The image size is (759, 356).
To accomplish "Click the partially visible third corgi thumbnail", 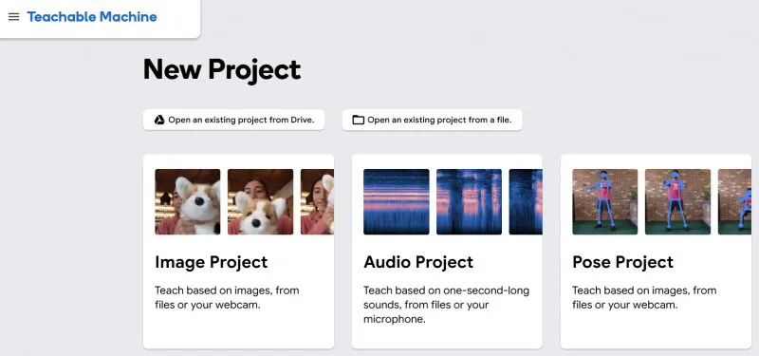I will [317, 201].
